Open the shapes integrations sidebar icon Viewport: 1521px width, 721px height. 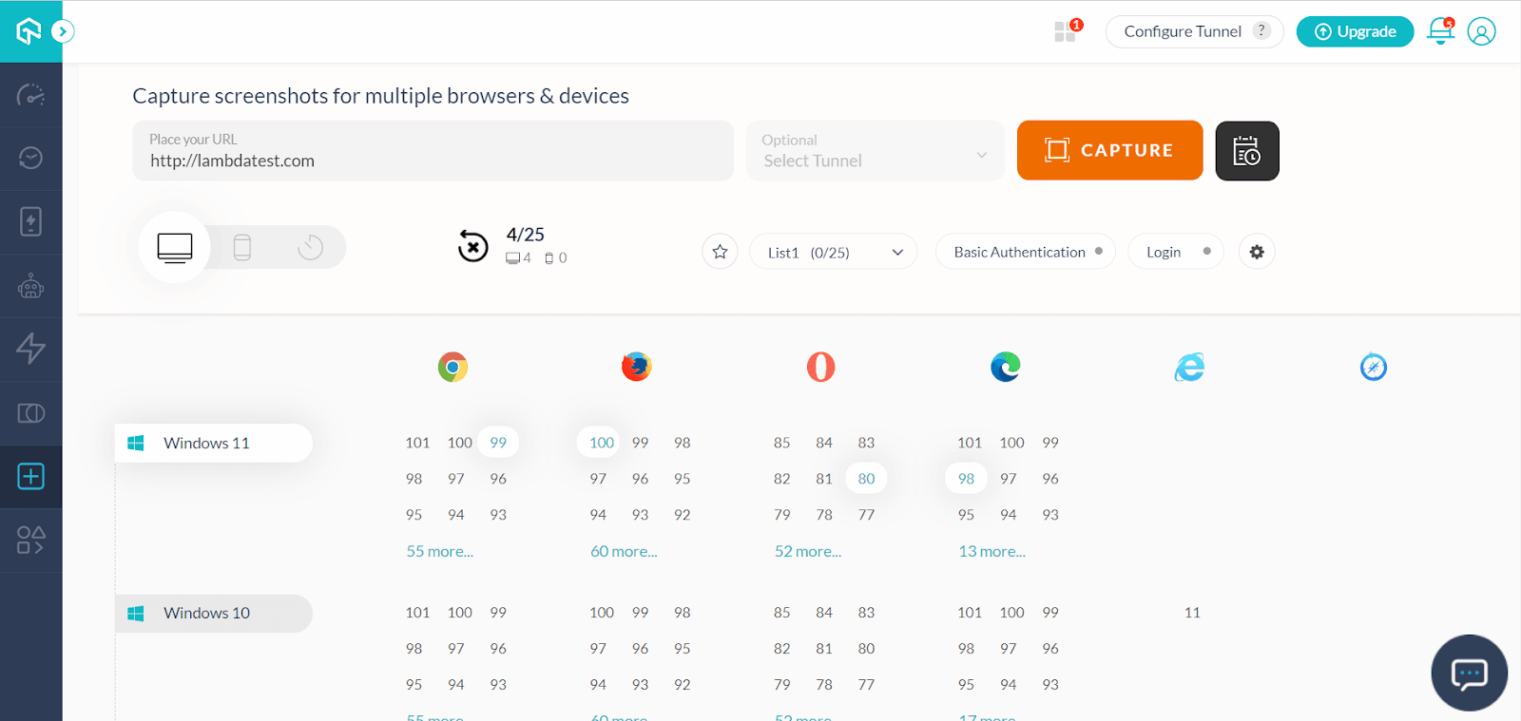30,540
